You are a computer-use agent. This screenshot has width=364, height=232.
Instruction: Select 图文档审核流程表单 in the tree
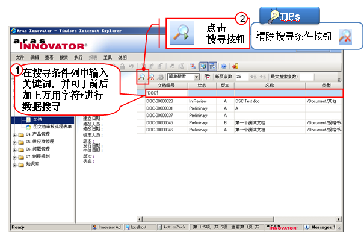coord(52,127)
